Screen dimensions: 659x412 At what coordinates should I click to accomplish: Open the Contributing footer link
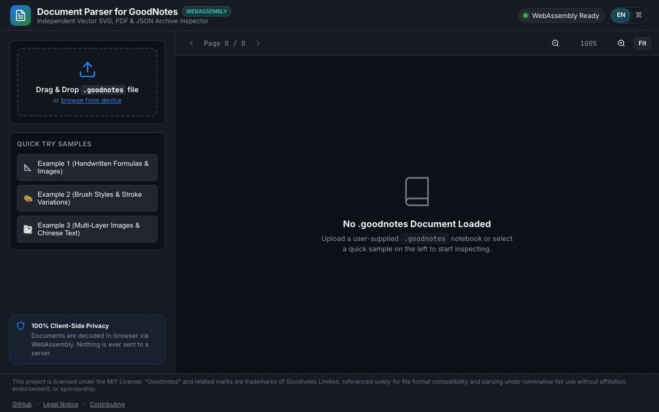coord(107,404)
